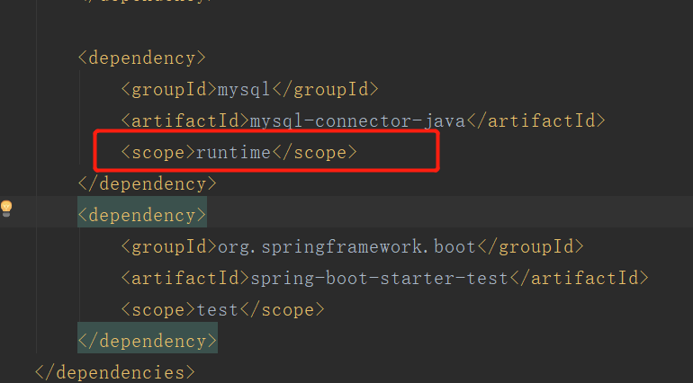Click the yellow lightbulb intention icon
The height and width of the screenshot is (383, 693).
pyautogui.click(x=6, y=209)
